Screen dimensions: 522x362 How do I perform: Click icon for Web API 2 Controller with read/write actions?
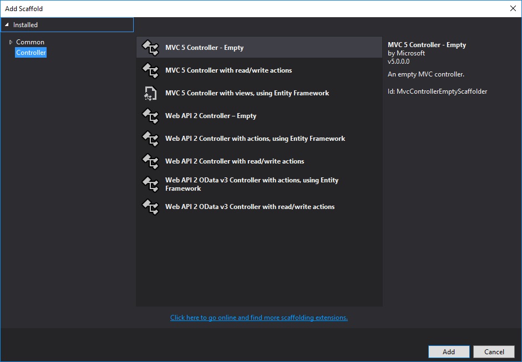tap(150, 161)
